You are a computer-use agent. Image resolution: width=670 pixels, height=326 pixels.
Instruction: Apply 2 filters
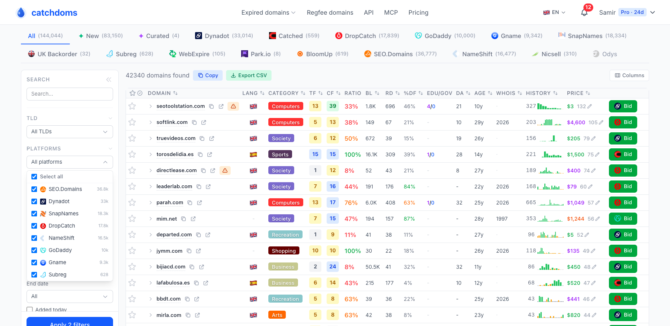point(70,322)
